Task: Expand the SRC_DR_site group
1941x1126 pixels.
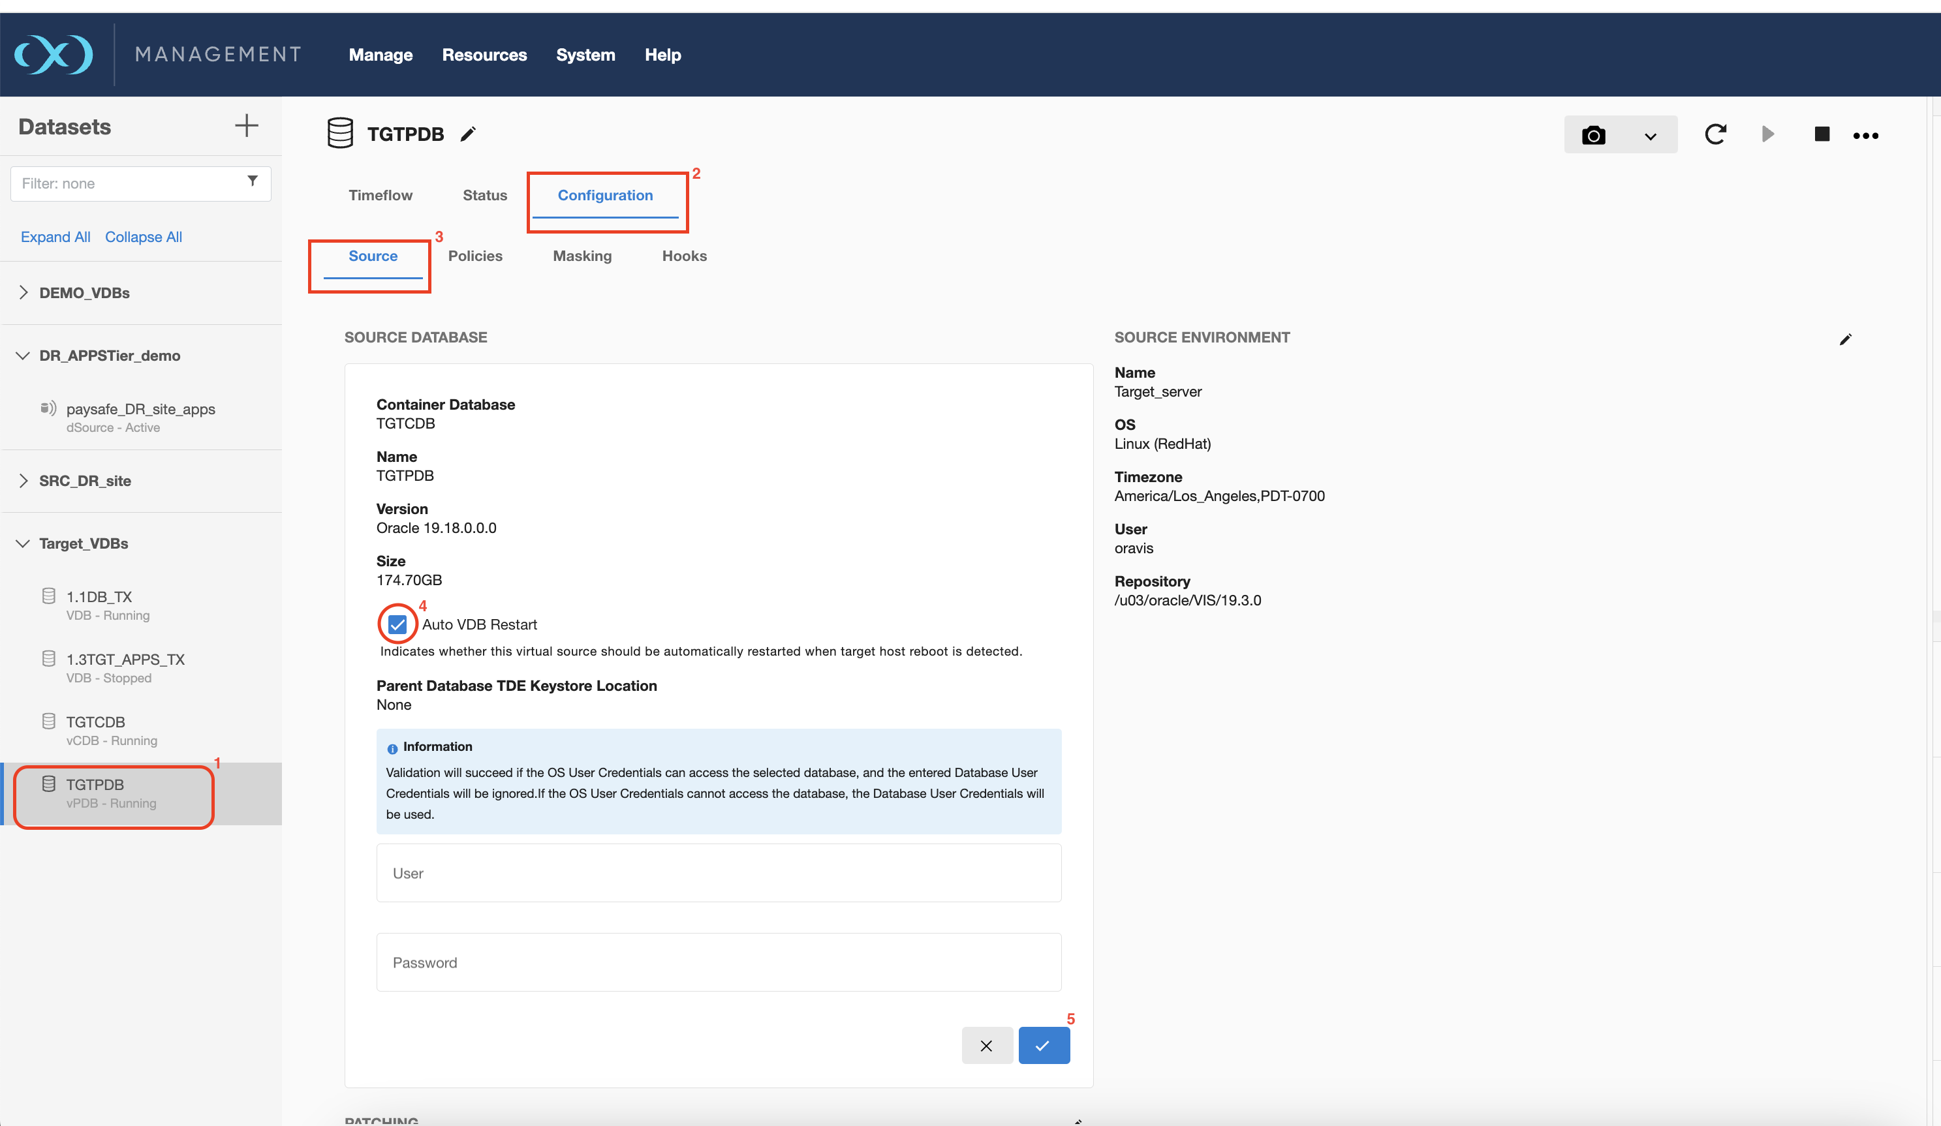Action: pos(23,480)
